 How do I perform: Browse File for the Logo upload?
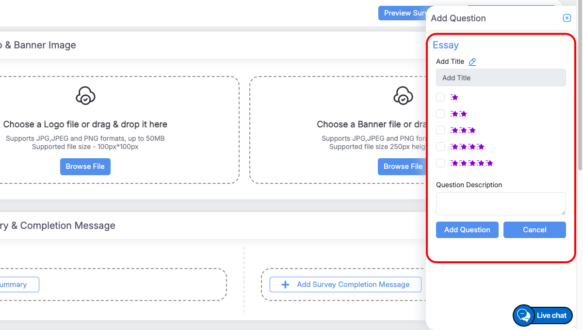(85, 166)
